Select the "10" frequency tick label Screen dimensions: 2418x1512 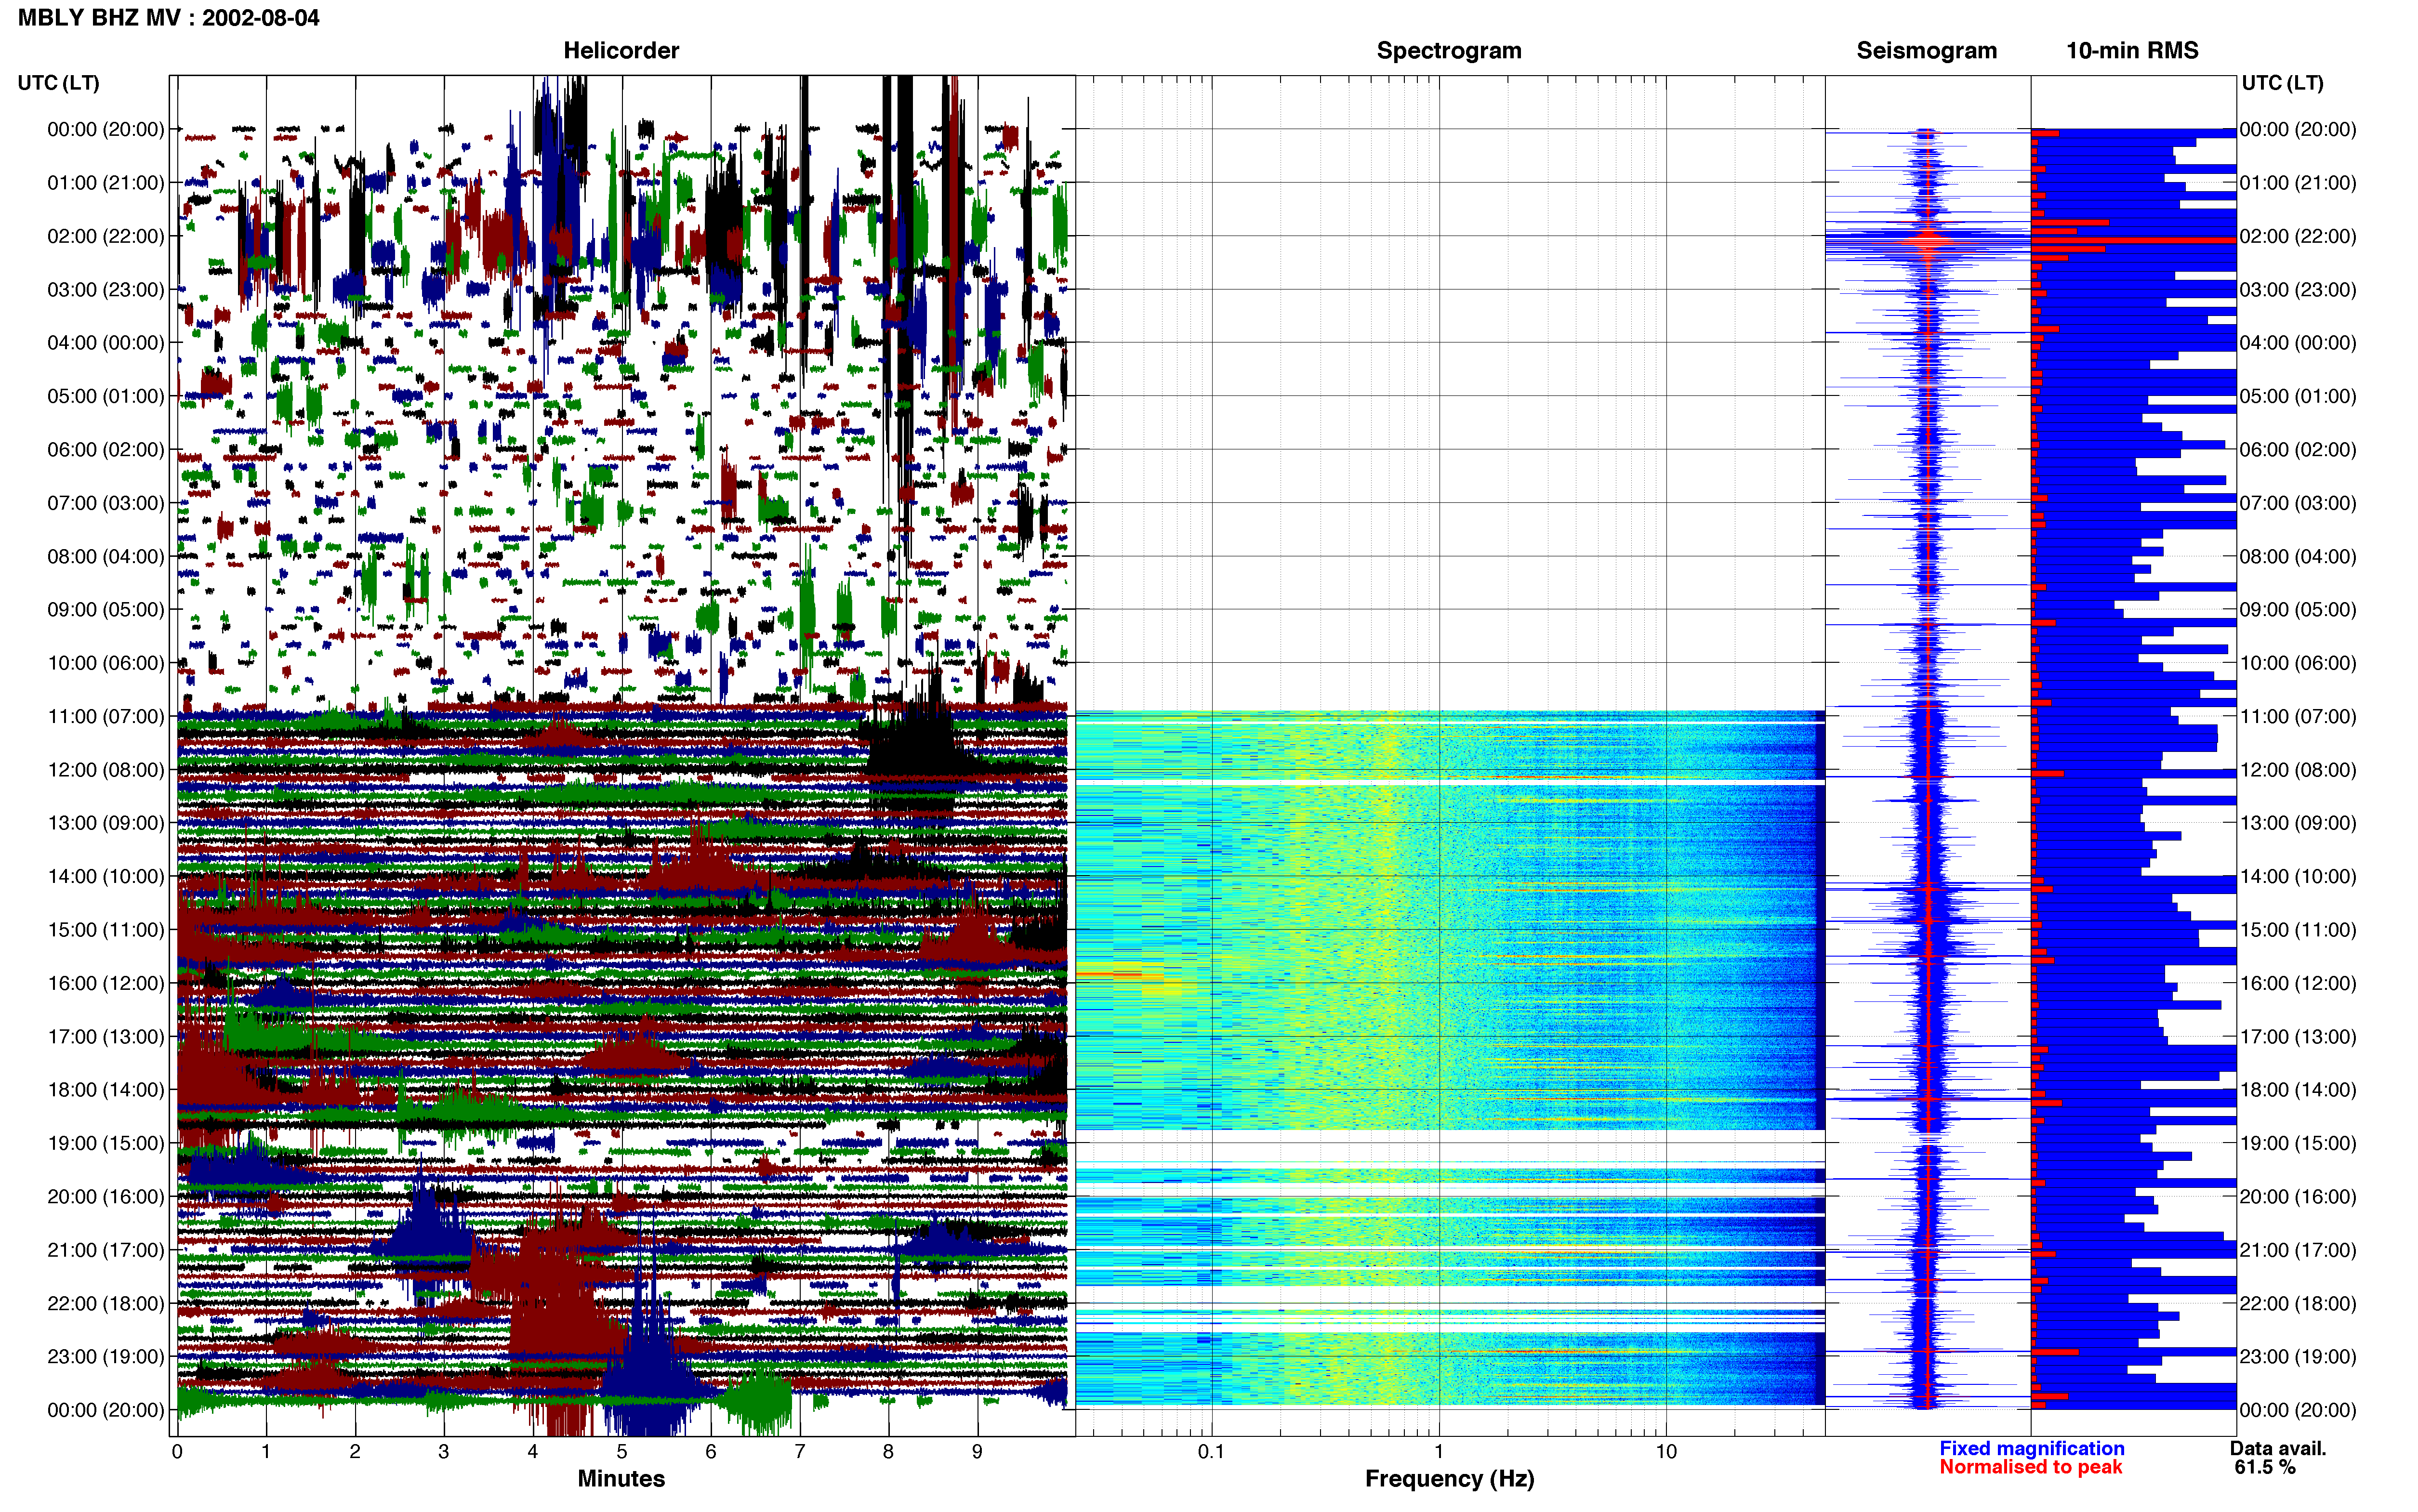1666,1452
